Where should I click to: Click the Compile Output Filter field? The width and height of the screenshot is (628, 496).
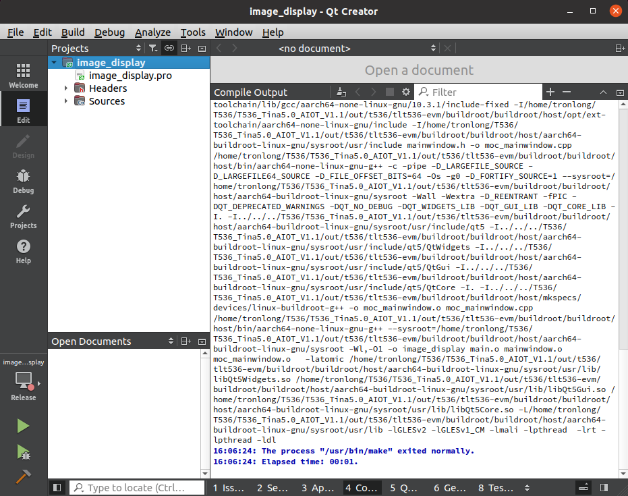point(478,92)
